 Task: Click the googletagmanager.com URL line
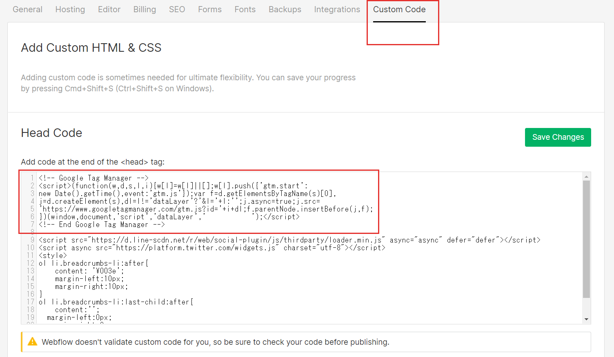[x=206, y=209]
